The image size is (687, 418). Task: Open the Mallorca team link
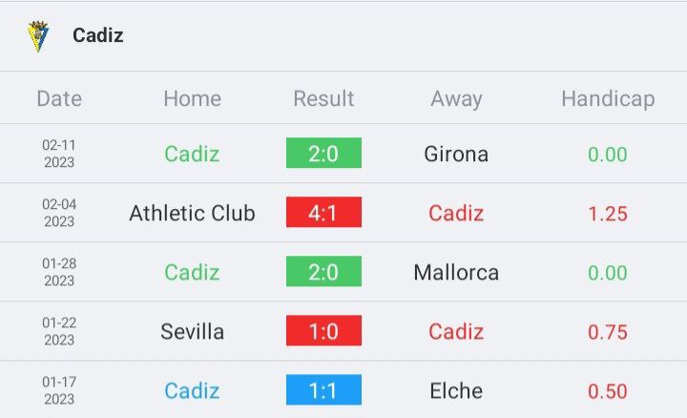pyautogui.click(x=456, y=272)
